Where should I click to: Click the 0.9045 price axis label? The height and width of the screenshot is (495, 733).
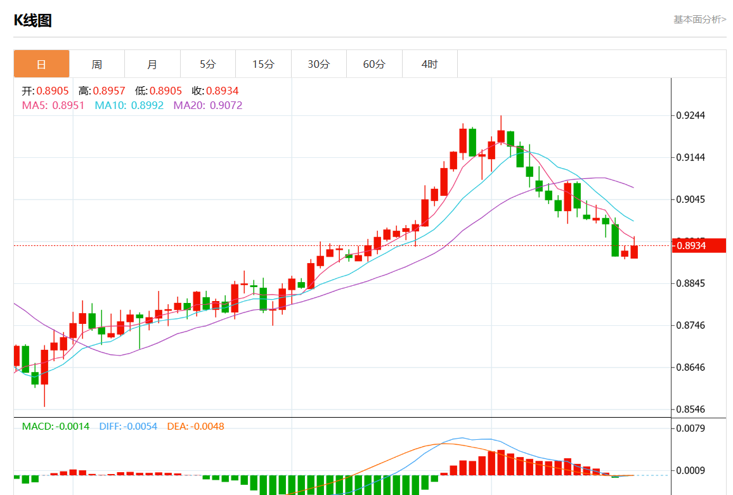[691, 200]
